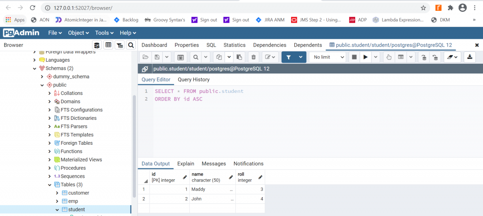Switch to the SQL tab
This screenshot has width=483, height=216.
point(211,45)
